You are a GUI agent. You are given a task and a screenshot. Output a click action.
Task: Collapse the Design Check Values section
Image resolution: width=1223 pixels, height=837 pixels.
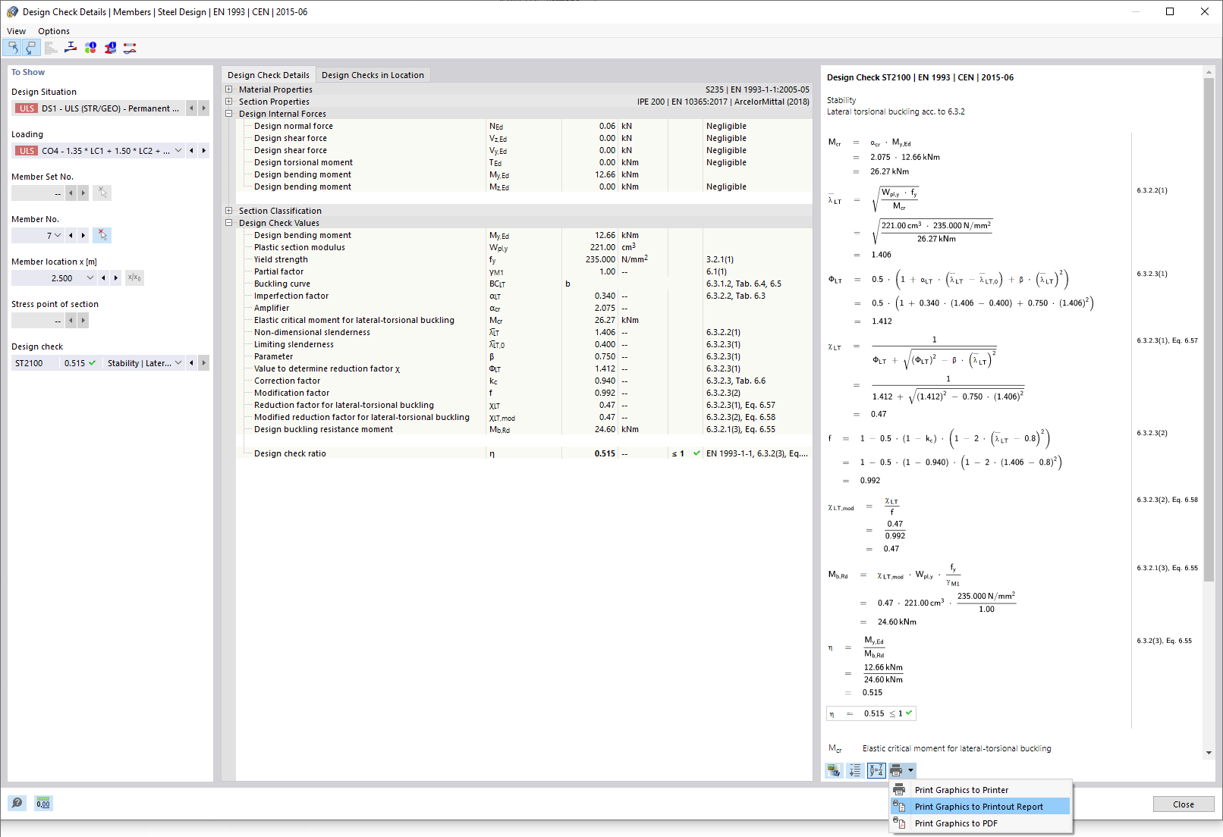point(229,223)
